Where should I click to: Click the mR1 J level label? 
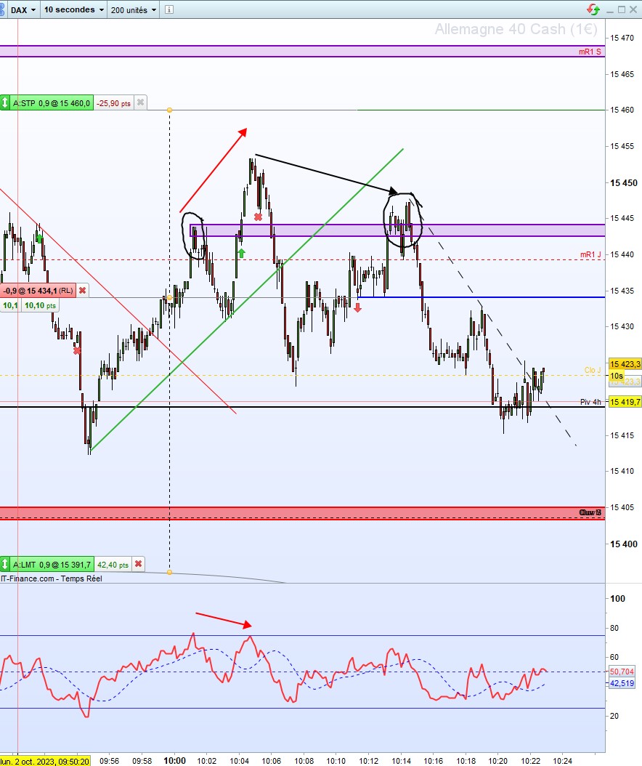point(590,254)
